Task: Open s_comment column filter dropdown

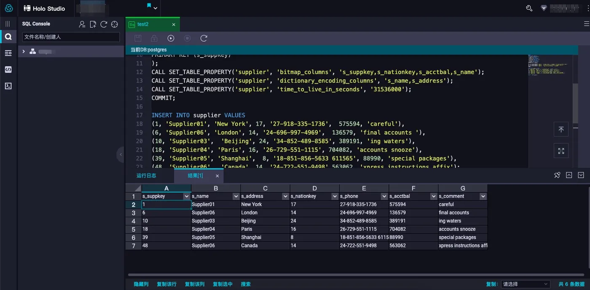Action: pos(483,196)
